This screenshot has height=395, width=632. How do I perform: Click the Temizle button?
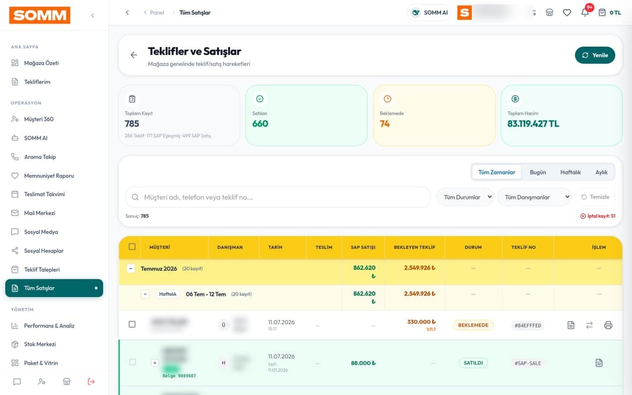[596, 197]
